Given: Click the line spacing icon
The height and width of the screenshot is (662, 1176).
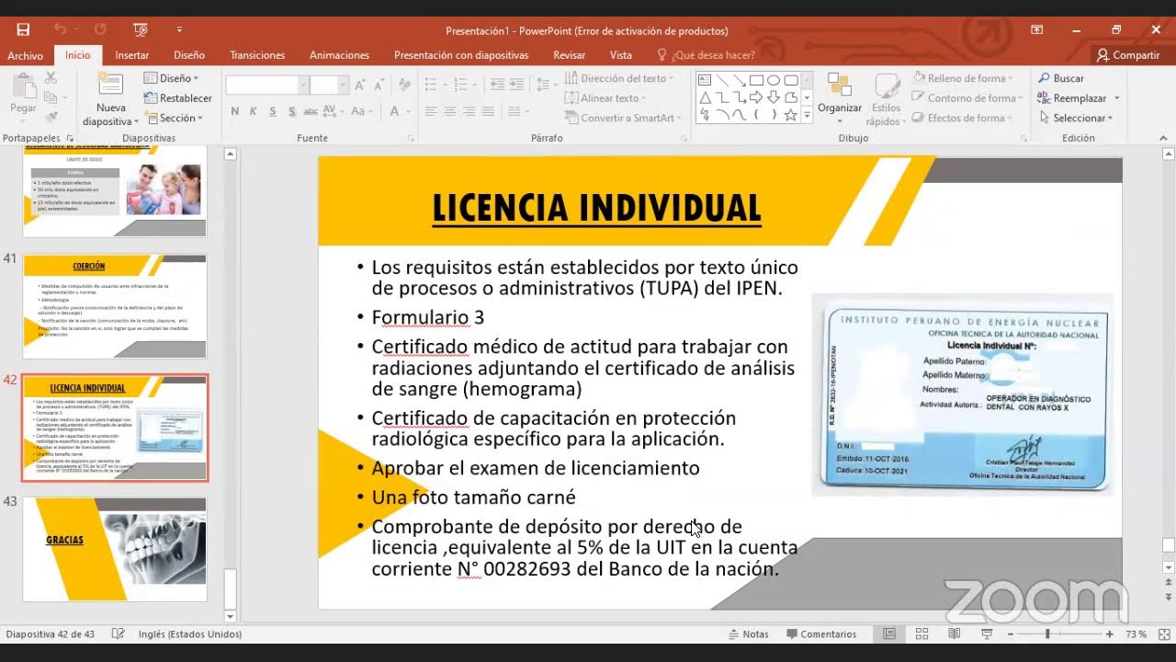Looking at the screenshot, I should [x=542, y=85].
